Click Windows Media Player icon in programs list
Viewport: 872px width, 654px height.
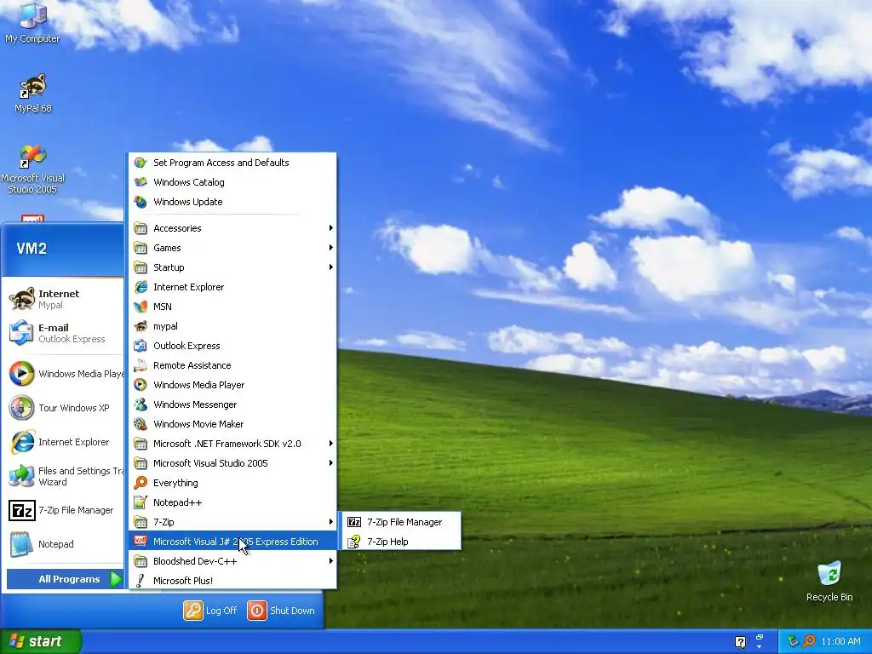(x=141, y=385)
